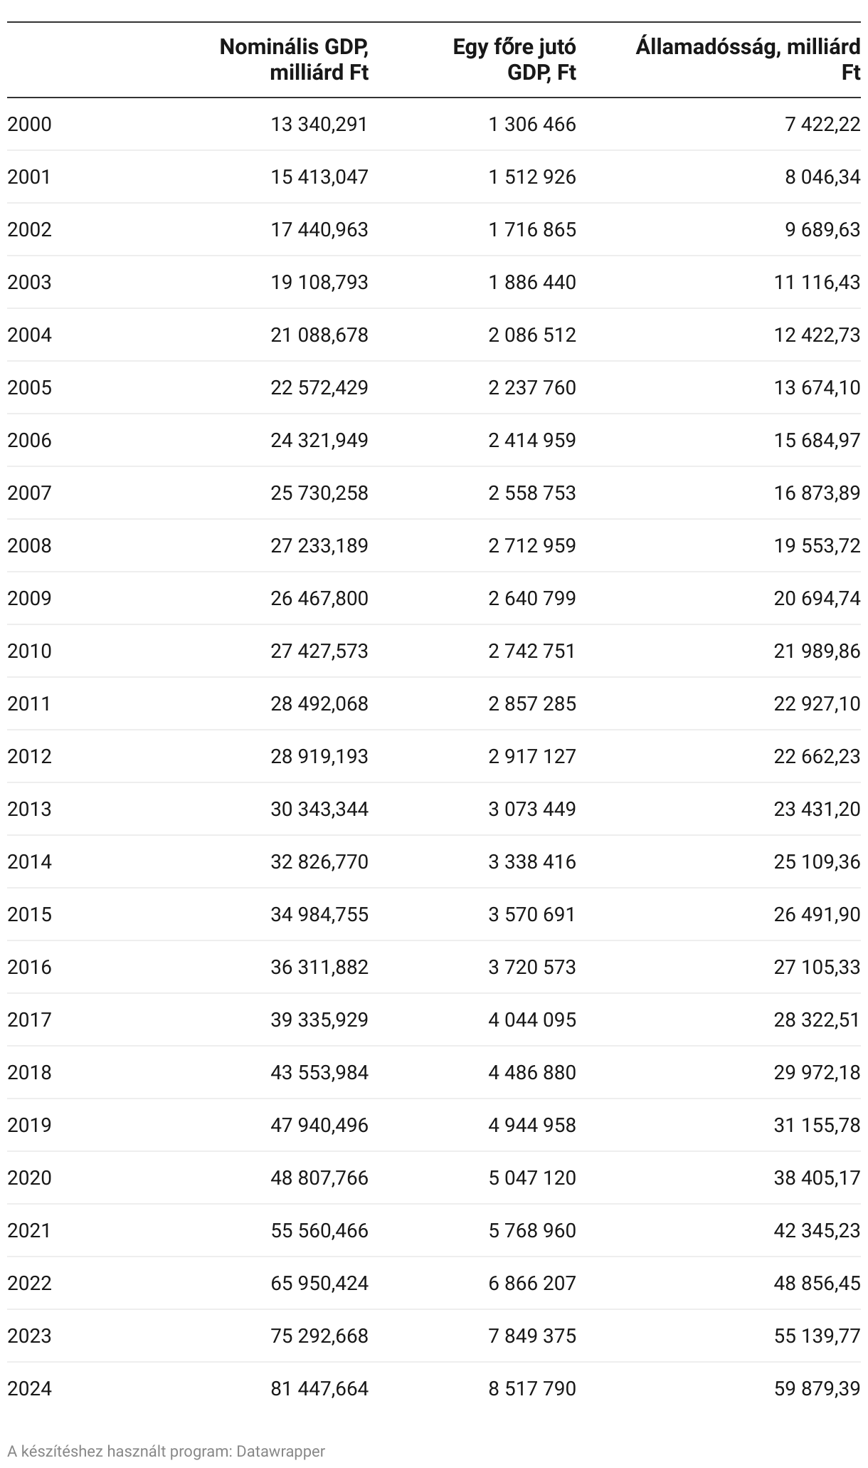This screenshot has width=868, height=1468.
Task: Click state debt value 38 405,17
Action: 817,1178
